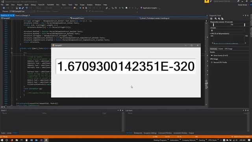Open the Help menu
This screenshot has height=142, width=252.
[x=105, y=5]
